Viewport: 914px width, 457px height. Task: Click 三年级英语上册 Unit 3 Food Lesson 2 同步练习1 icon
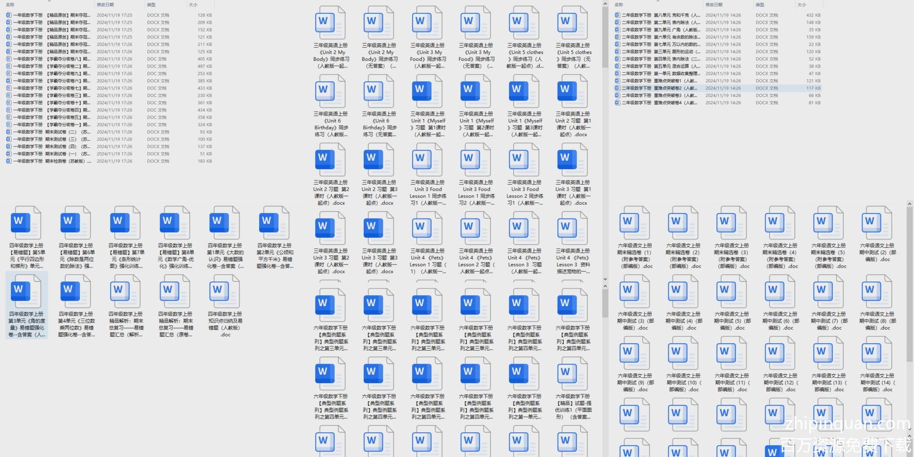point(524,159)
